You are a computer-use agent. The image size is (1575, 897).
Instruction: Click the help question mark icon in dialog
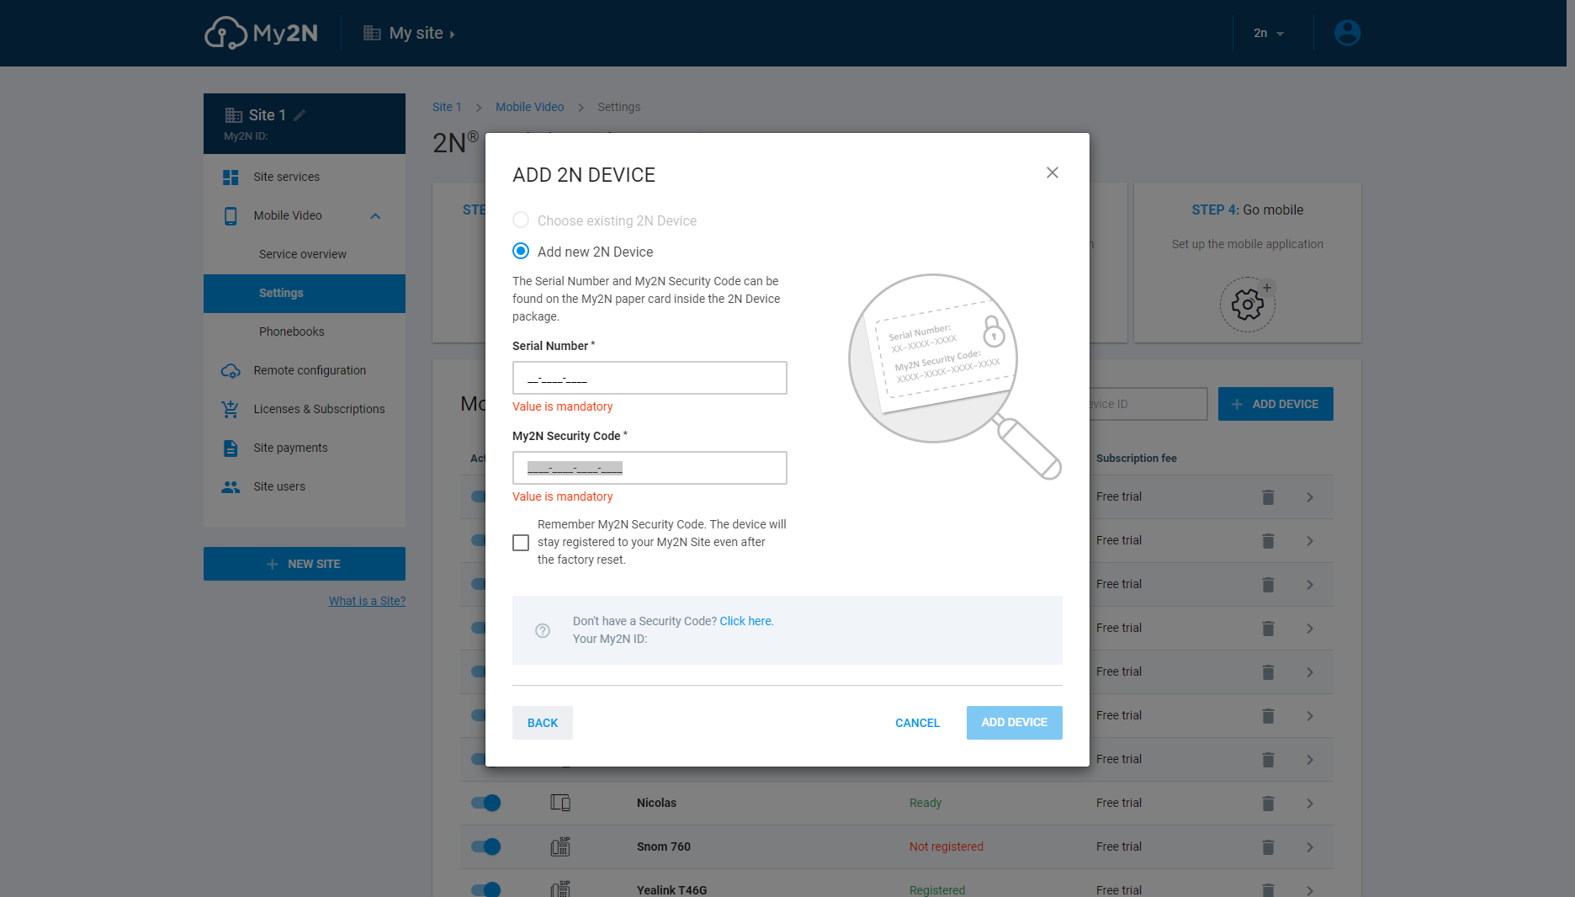(543, 630)
